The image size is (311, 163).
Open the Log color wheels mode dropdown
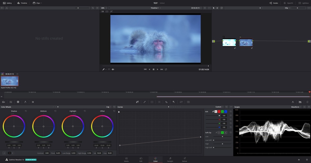click(x=109, y=107)
